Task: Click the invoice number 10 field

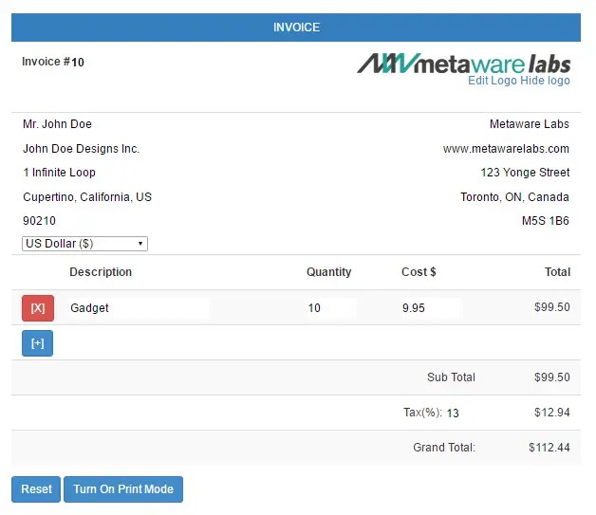Action: tap(79, 63)
